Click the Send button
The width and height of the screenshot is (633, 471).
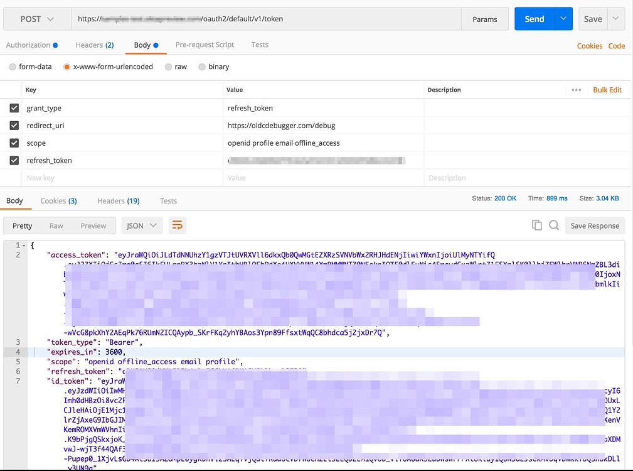pyautogui.click(x=534, y=19)
